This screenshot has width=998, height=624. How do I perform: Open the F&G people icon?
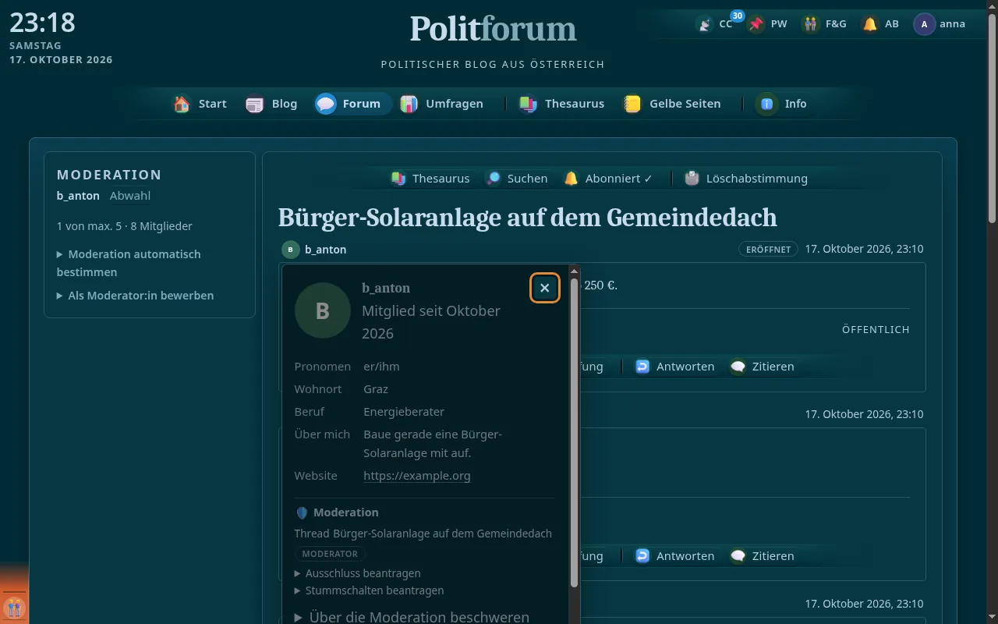[812, 24]
